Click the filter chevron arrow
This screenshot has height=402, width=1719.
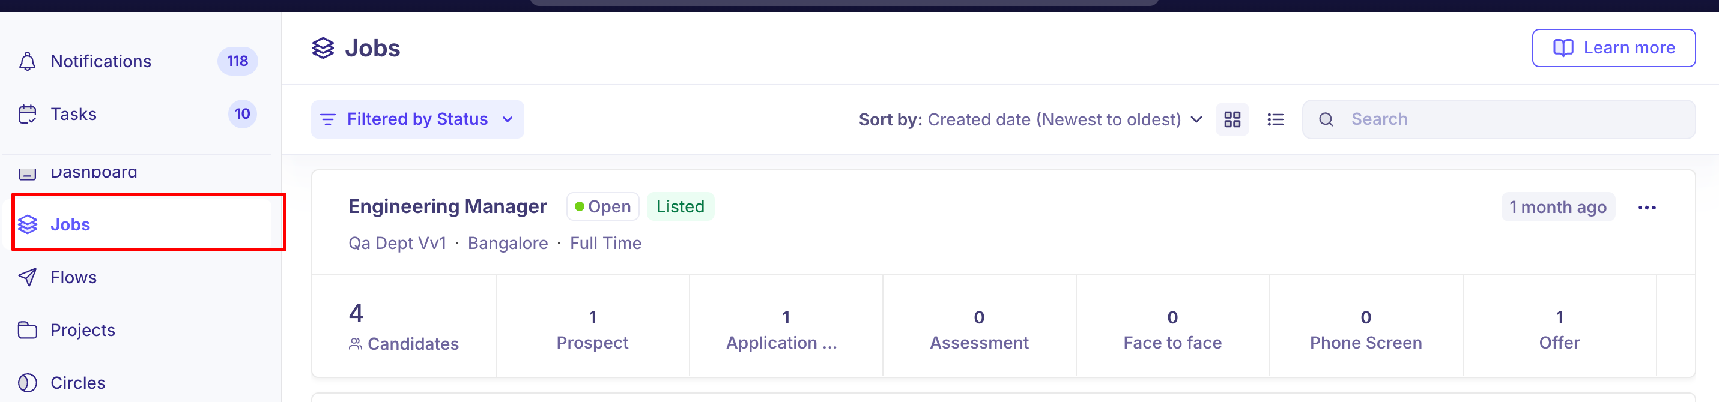point(507,119)
